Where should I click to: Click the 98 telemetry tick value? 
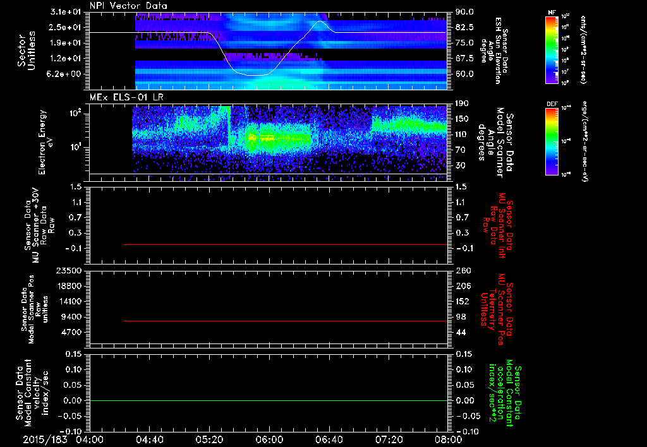(x=461, y=317)
